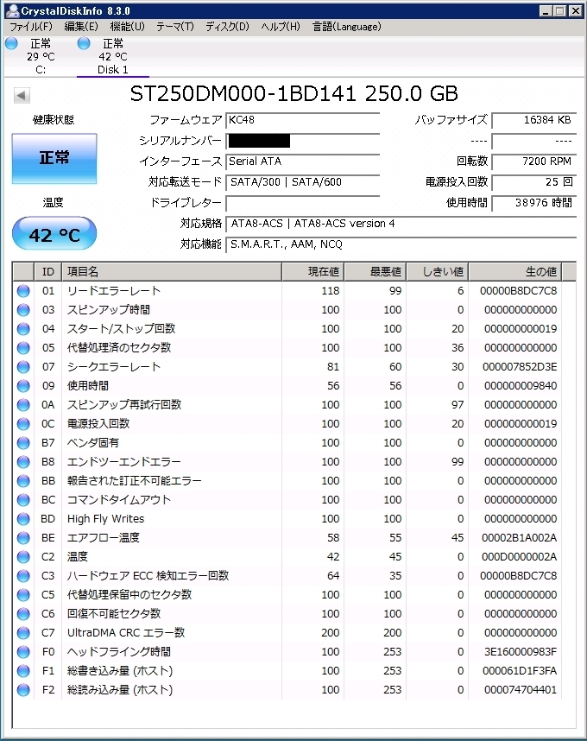Click the 対応転送モード field SATA/300 | SATA/600
This screenshot has width=587, height=741.
click(303, 182)
